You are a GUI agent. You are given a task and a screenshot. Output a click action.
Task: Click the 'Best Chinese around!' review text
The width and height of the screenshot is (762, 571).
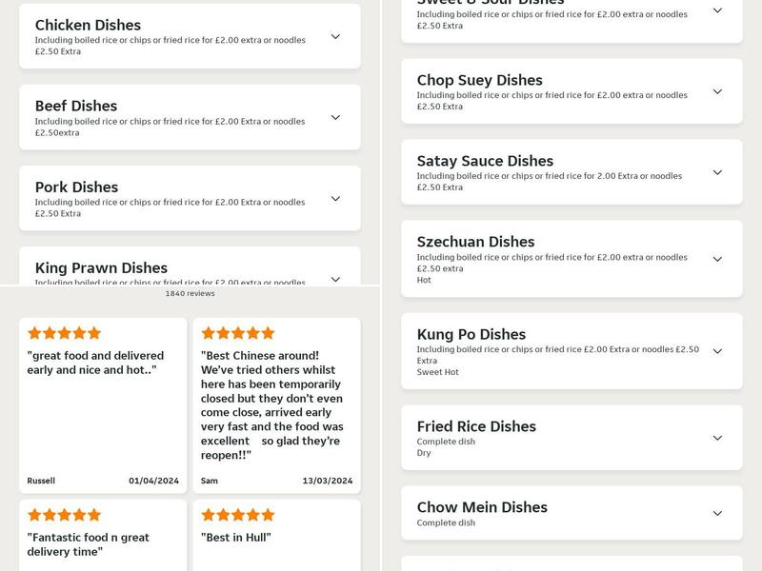tap(276, 407)
